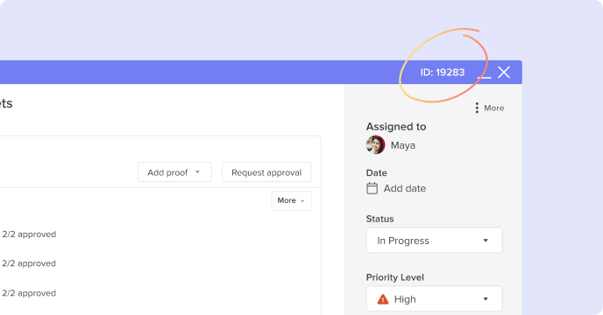The height and width of the screenshot is (315, 603).
Task: Expand the In Progress status dropdown
Action: pyautogui.click(x=434, y=241)
